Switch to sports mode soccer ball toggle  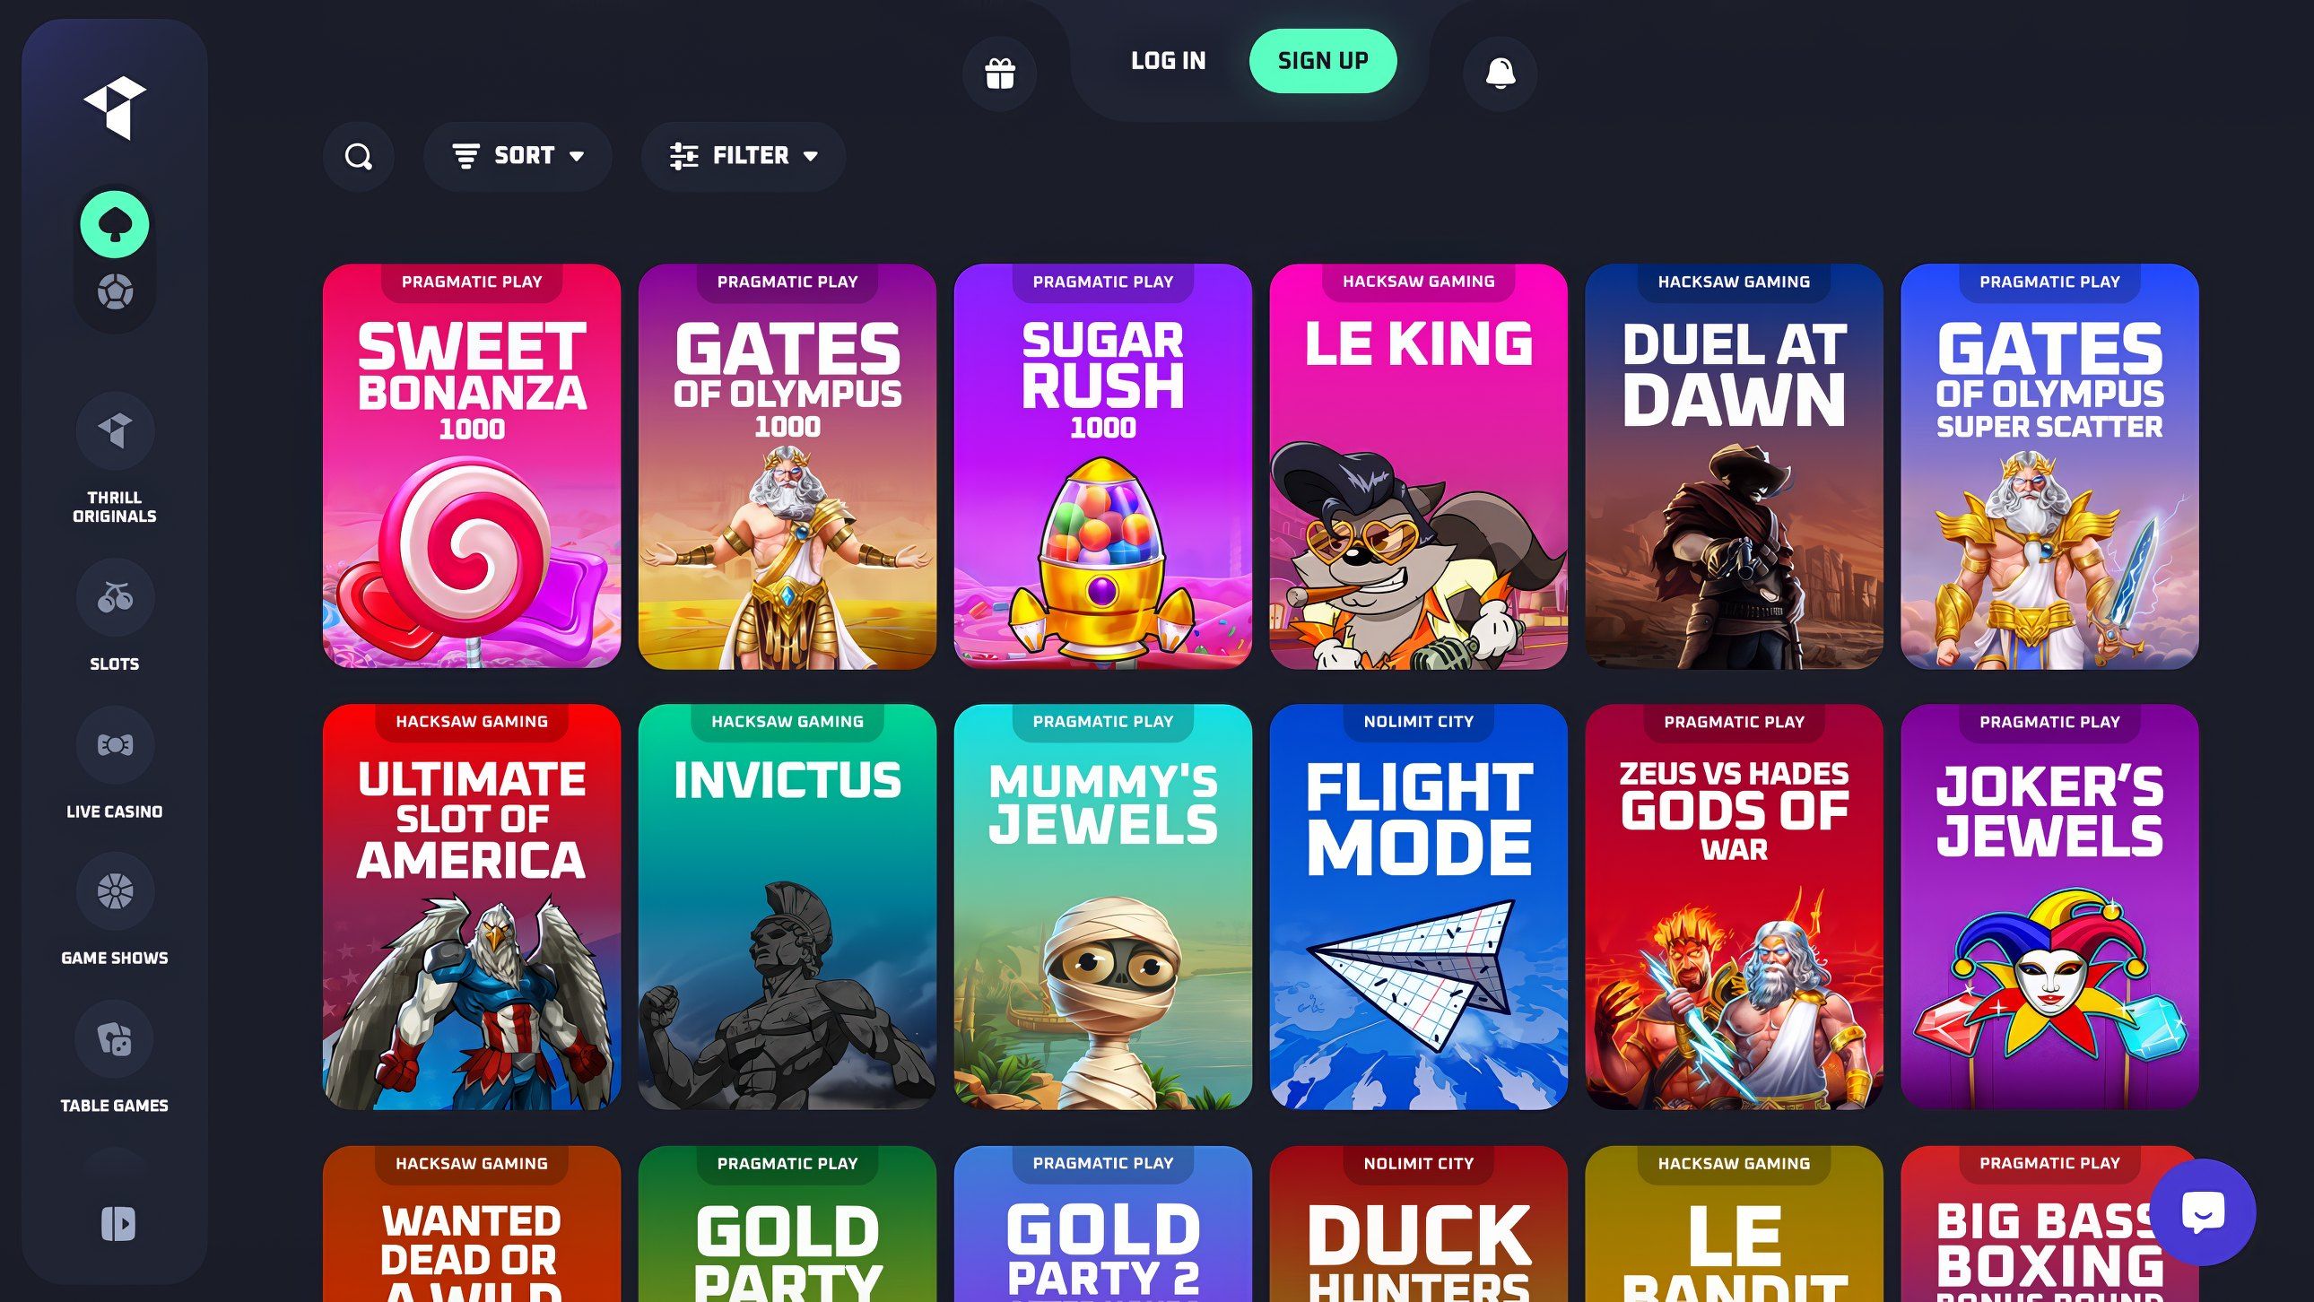point(115,291)
